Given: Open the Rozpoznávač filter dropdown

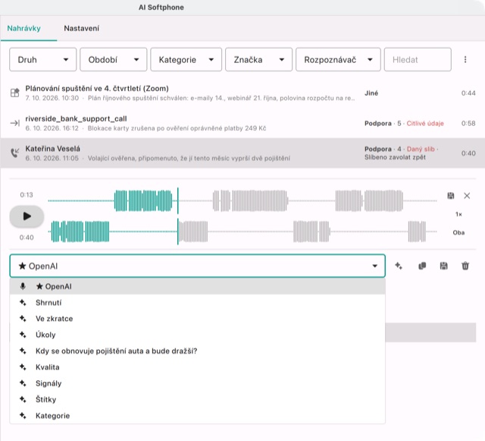Looking at the screenshot, I should tap(338, 59).
